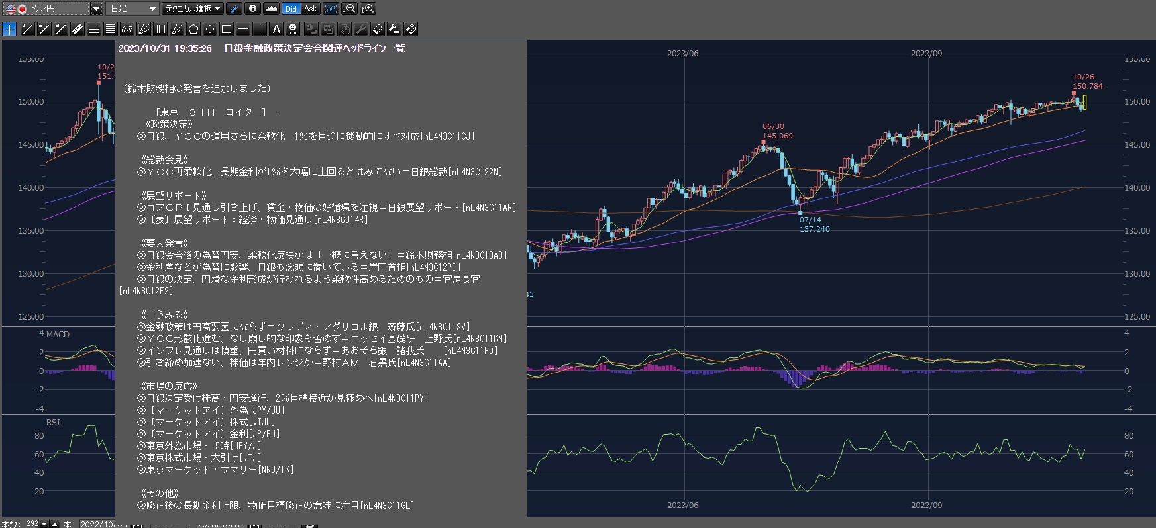Switch price display to Bid
The height and width of the screenshot is (528, 1156).
point(291,9)
